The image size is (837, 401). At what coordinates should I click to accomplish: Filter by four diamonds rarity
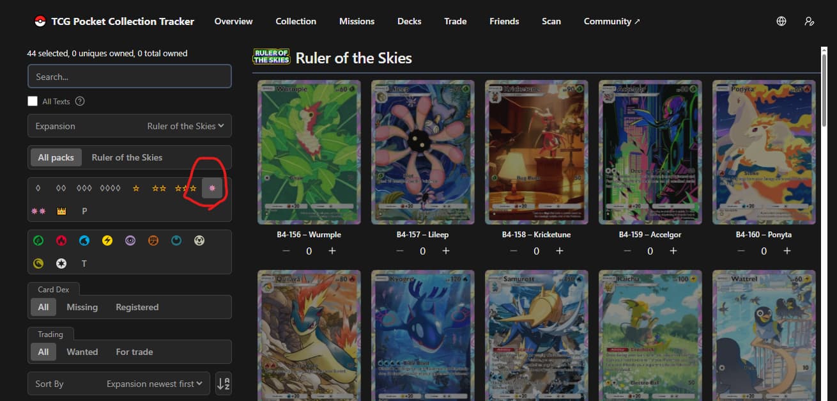click(x=110, y=188)
